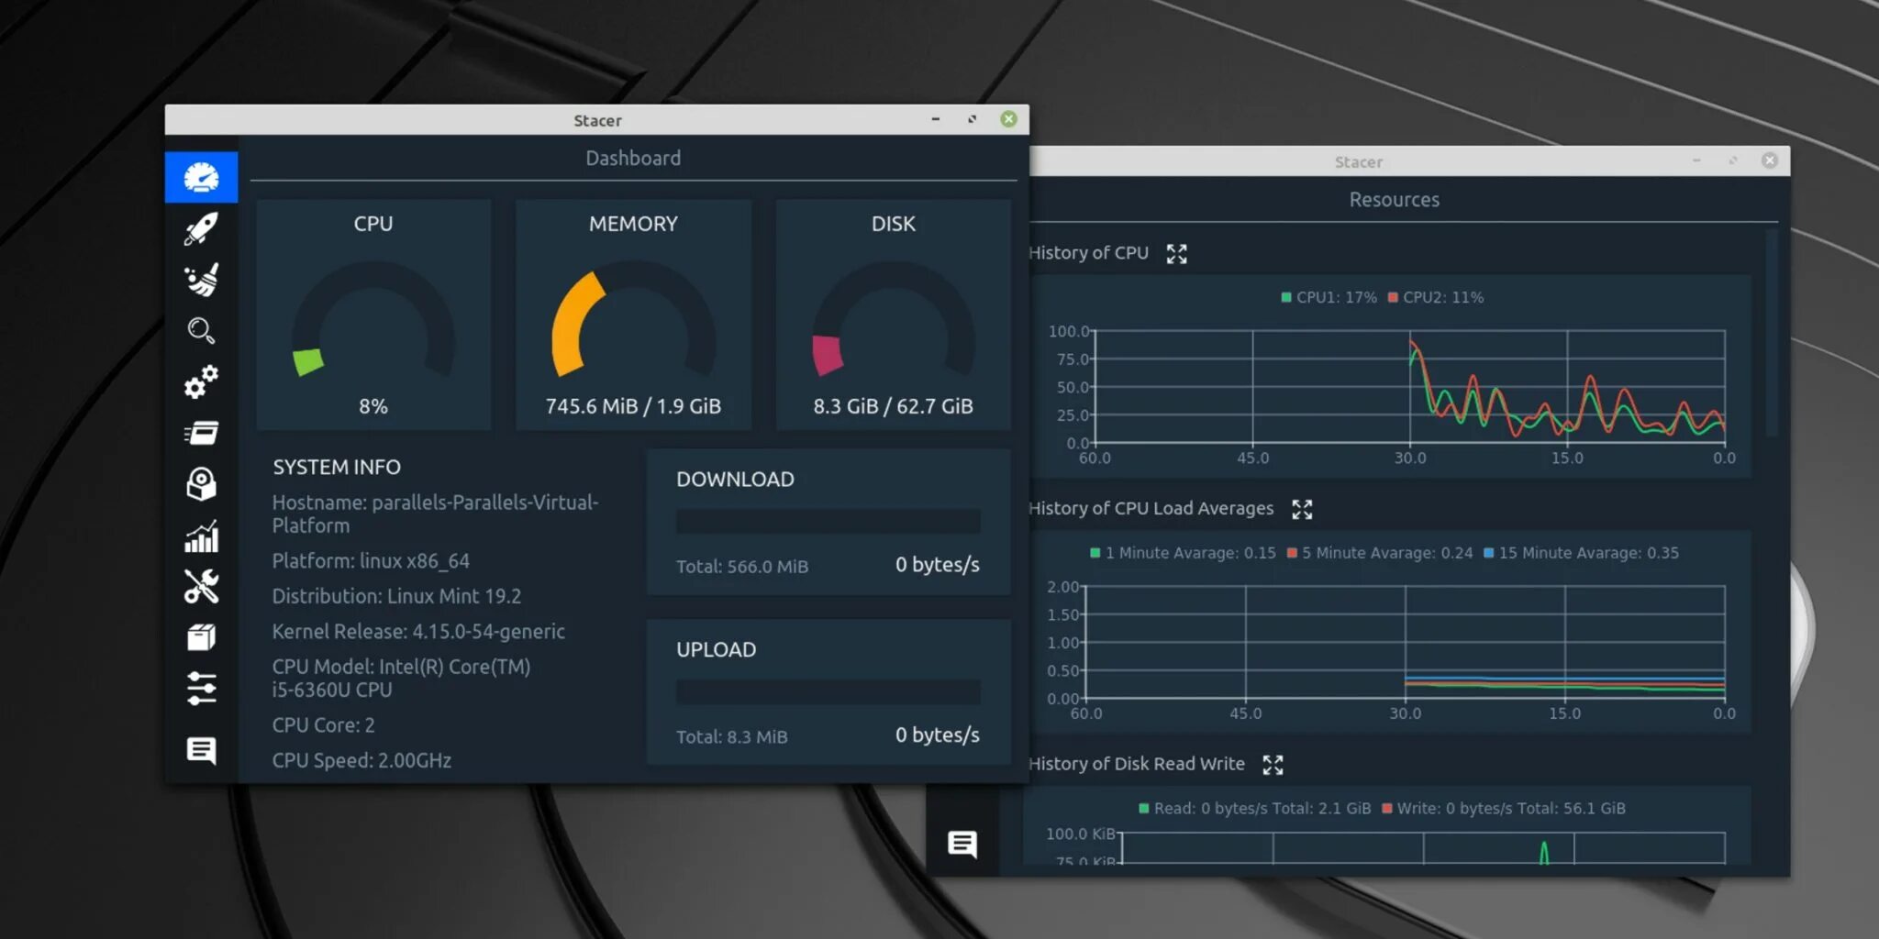This screenshot has width=1879, height=939.
Task: Click 'CPU Core: 2' text
Action: [323, 725]
